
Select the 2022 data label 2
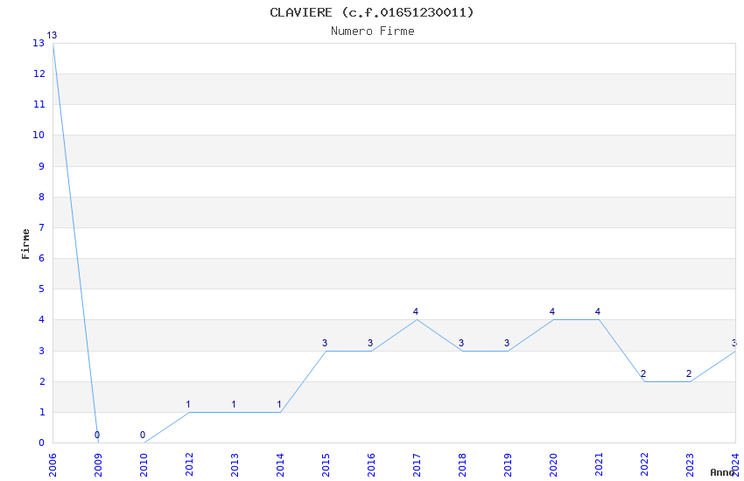643,374
